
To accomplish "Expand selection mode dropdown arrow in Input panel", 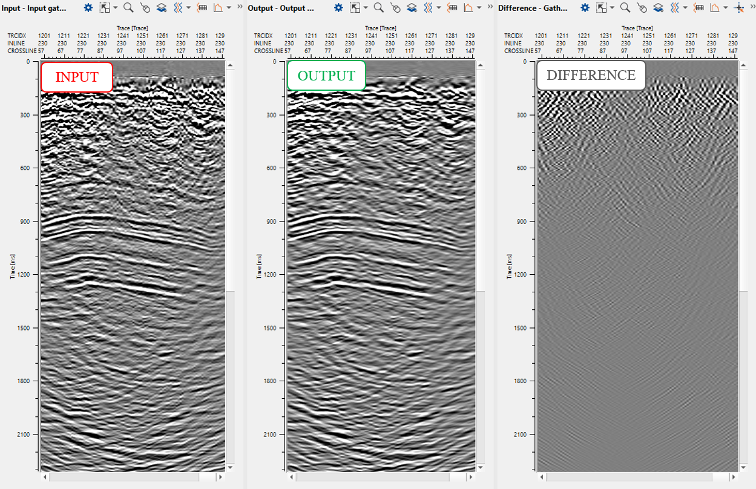I will (x=116, y=8).
